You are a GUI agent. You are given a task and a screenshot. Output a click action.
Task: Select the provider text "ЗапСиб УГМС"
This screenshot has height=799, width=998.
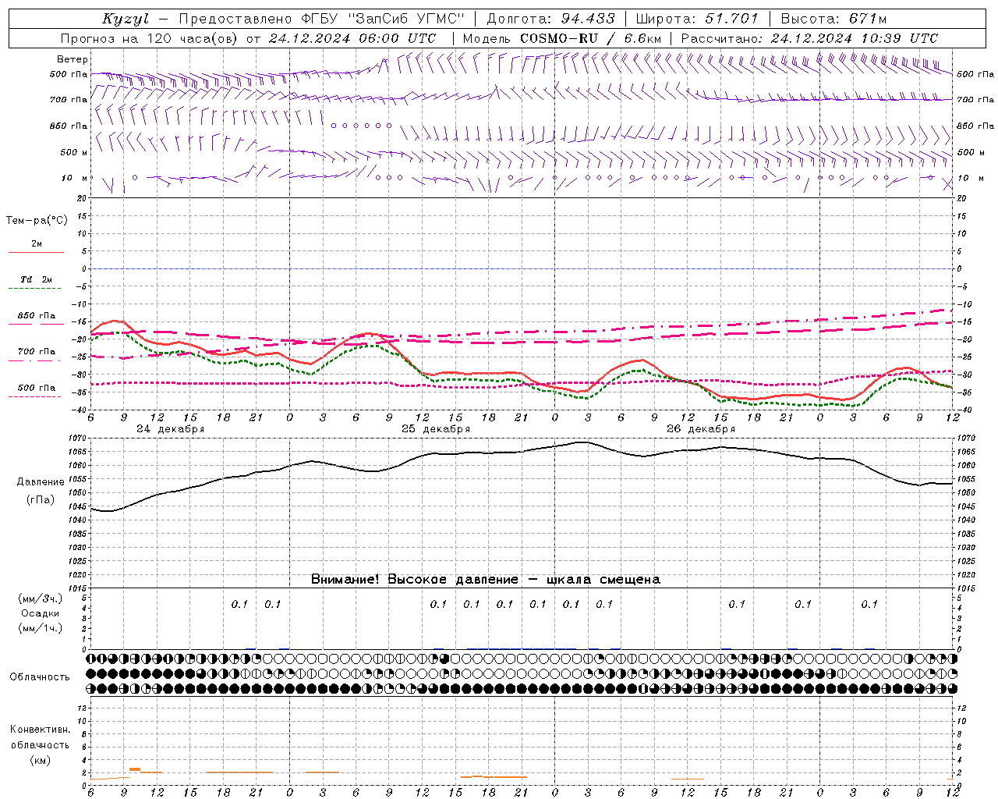click(x=408, y=19)
